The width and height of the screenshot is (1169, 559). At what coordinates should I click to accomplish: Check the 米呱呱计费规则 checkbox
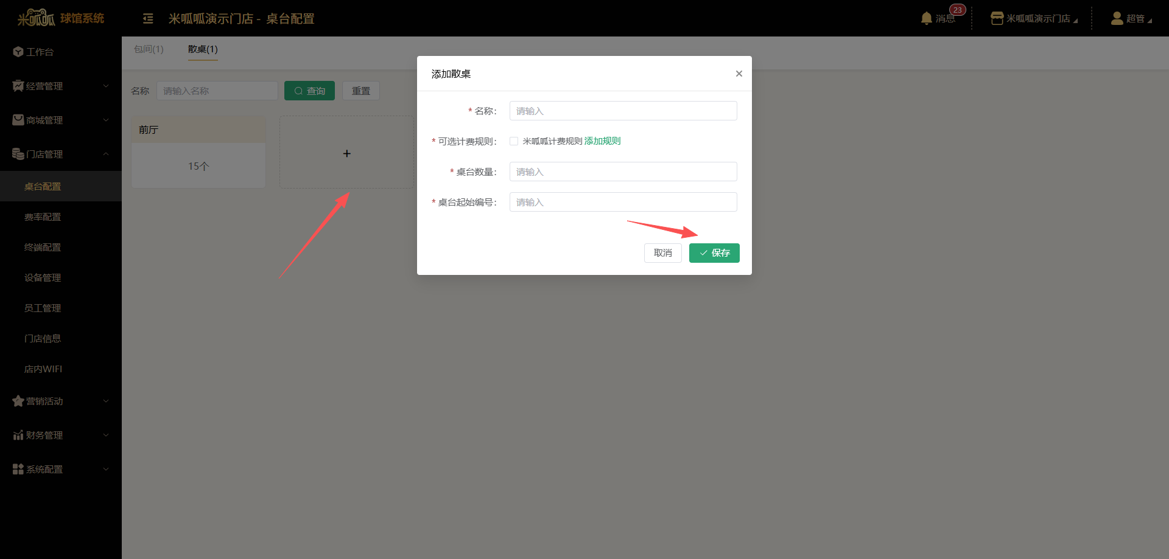click(x=514, y=141)
